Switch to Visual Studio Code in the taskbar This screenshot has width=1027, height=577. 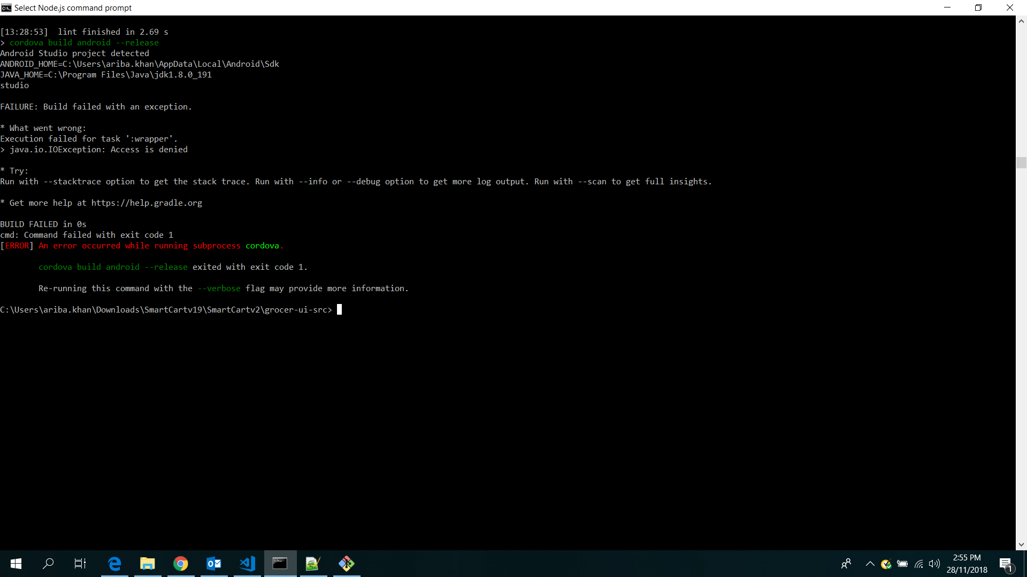point(247,564)
